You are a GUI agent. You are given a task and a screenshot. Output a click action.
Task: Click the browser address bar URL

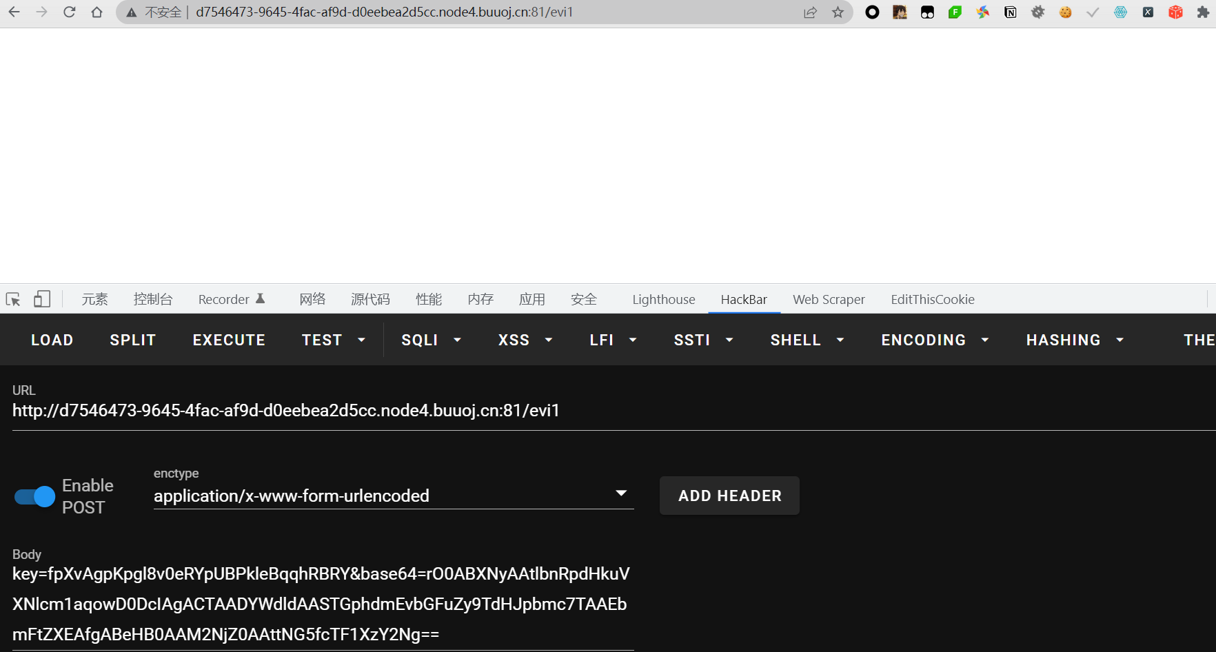click(x=384, y=12)
